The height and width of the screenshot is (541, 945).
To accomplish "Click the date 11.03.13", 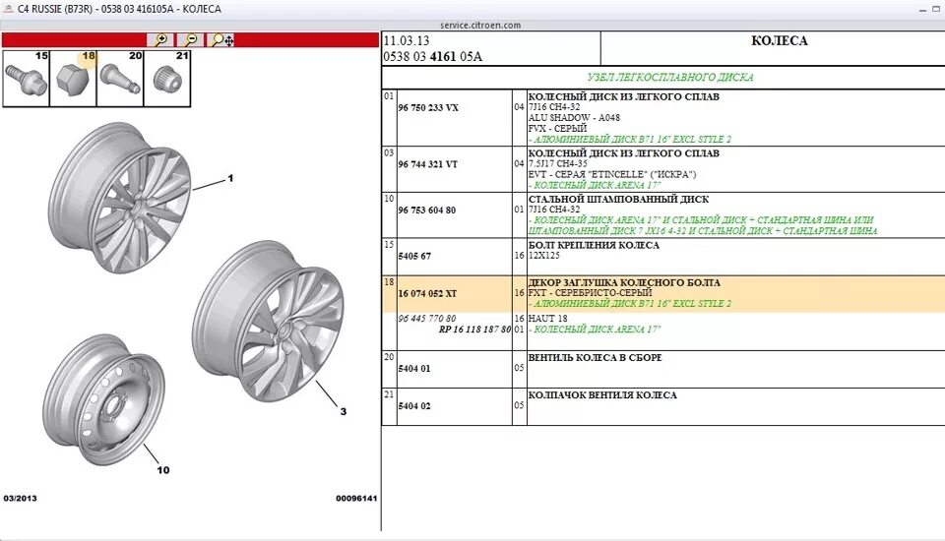I will point(407,41).
